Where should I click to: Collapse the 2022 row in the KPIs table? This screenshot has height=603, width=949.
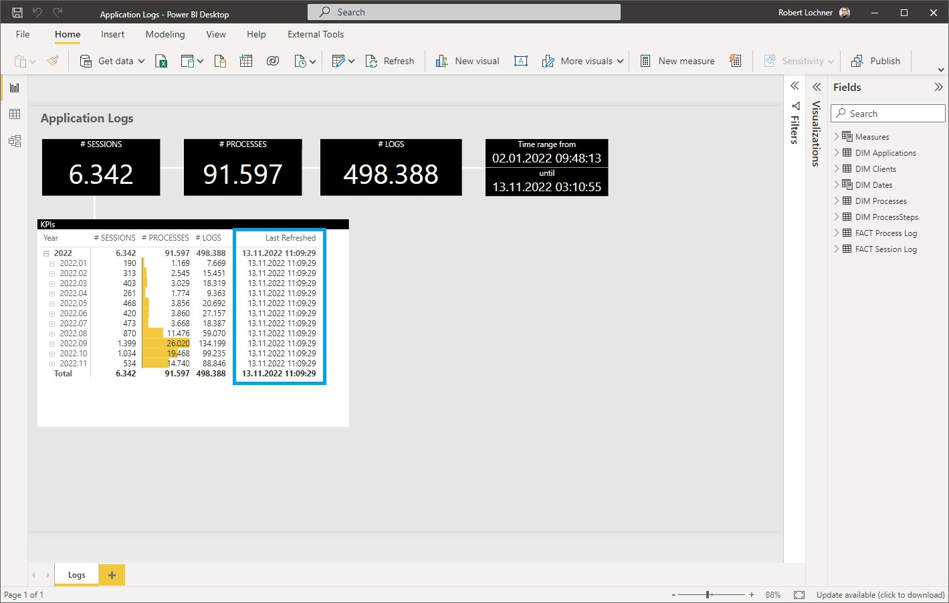click(45, 253)
